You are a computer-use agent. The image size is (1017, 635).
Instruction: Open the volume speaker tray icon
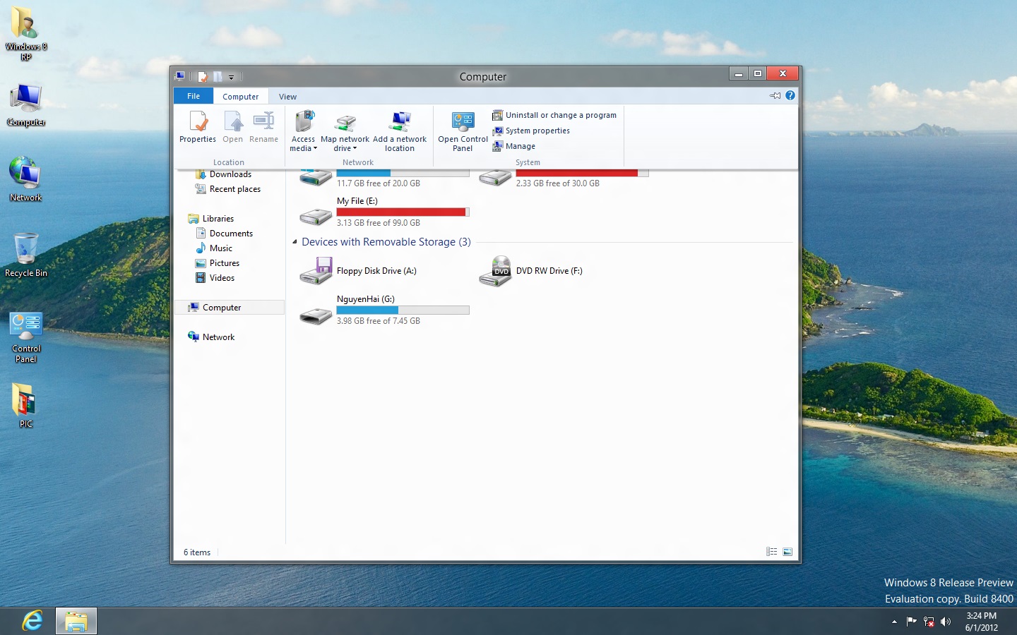point(946,622)
